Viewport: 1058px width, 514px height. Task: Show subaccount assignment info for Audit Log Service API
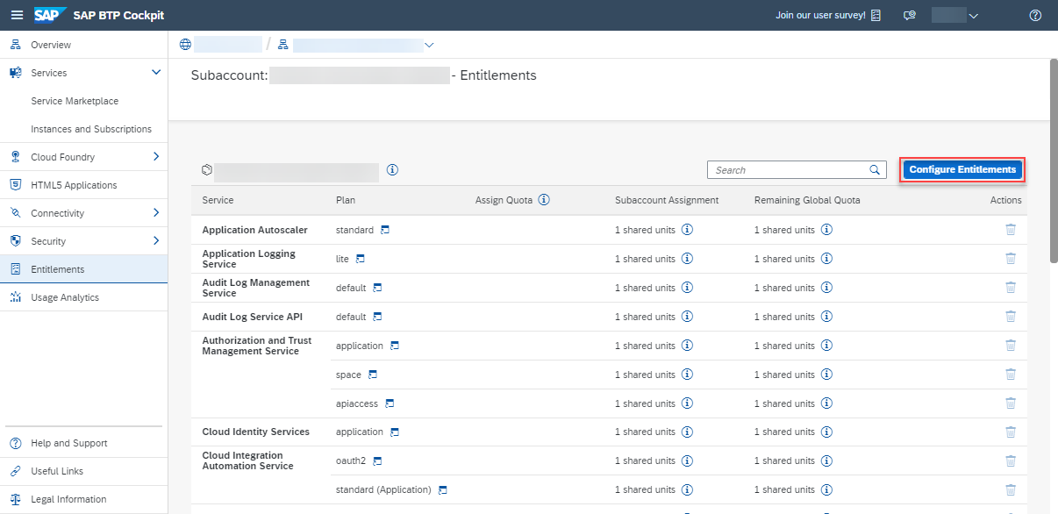click(x=687, y=317)
